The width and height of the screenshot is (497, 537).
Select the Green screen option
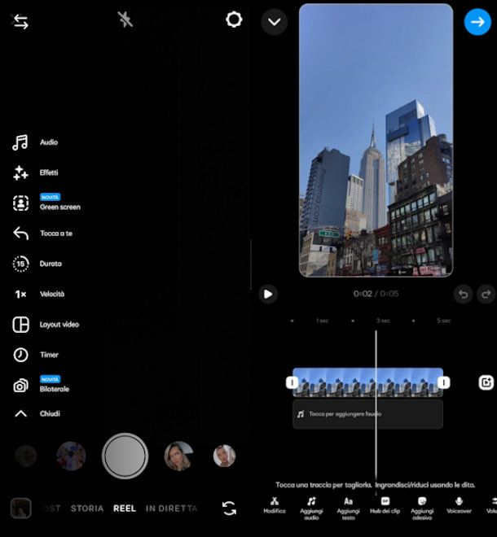pyautogui.click(x=21, y=203)
